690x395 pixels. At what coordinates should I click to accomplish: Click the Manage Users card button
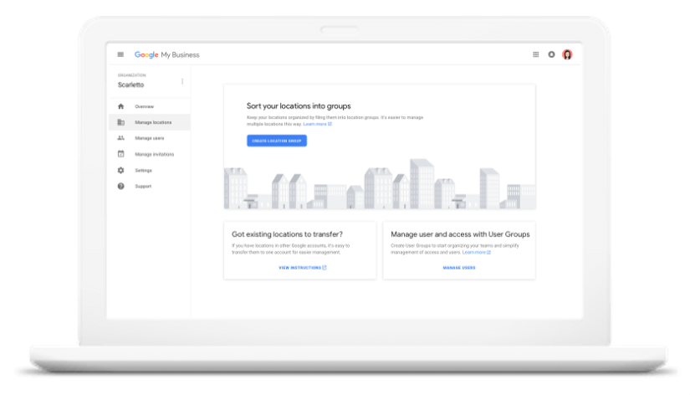coord(458,268)
